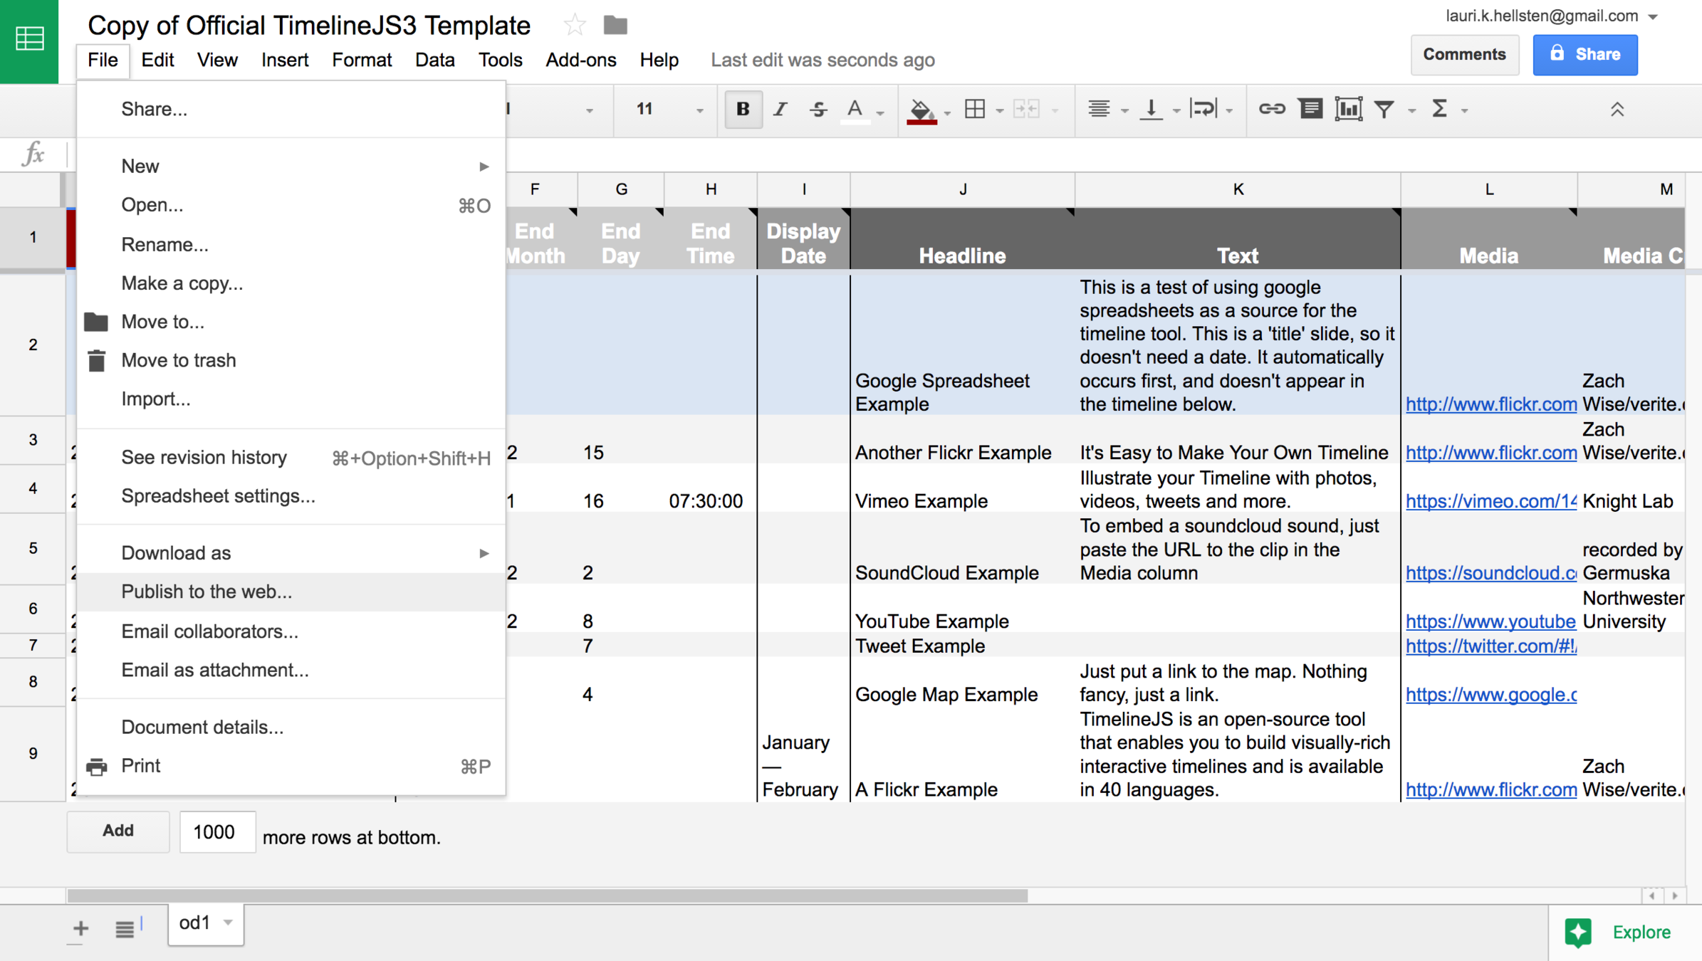This screenshot has height=961, width=1702.
Task: Click the blue Share button
Action: (1584, 55)
